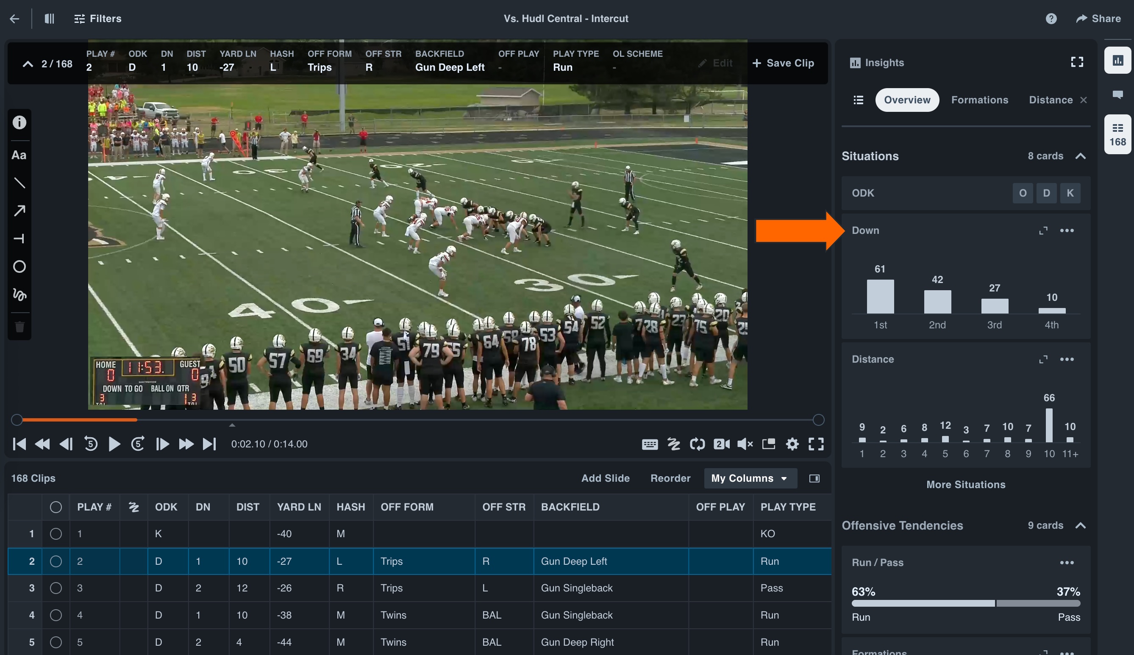Filter ODK by K
Screen dimensions: 1134x655
[1070, 193]
